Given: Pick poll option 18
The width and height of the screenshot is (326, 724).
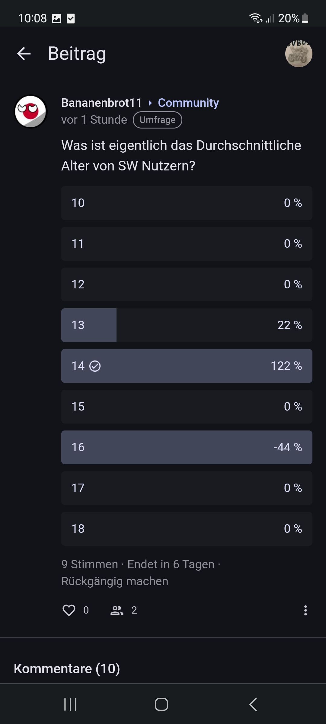Looking at the screenshot, I should click(x=187, y=529).
